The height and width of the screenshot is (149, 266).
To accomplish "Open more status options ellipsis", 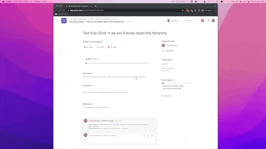I will point(121,47).
